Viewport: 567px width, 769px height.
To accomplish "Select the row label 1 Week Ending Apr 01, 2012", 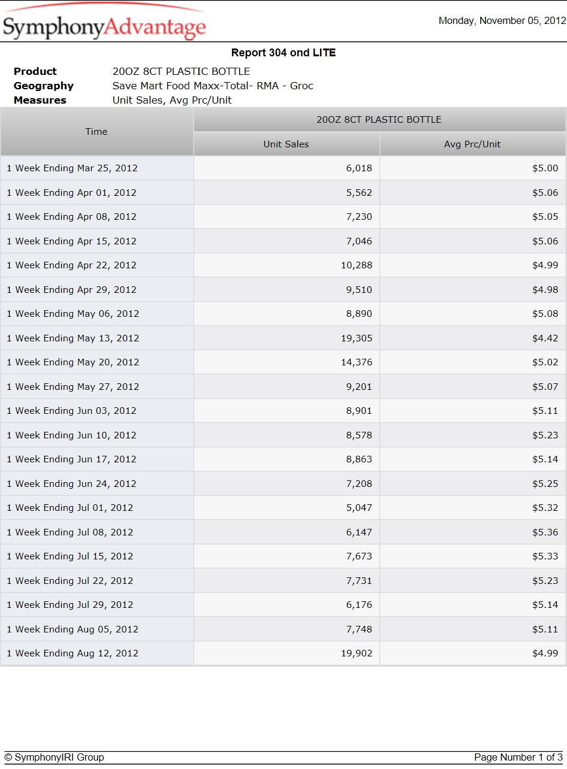I will point(71,193).
